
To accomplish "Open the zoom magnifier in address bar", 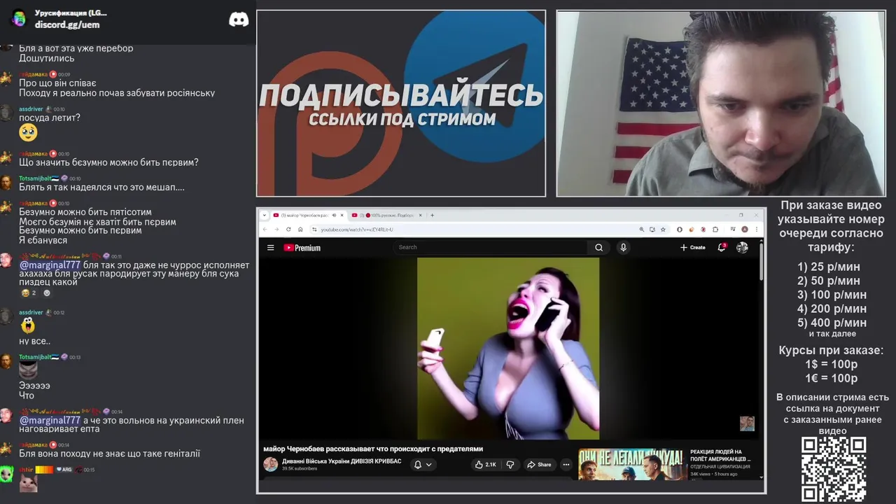I will coord(641,230).
